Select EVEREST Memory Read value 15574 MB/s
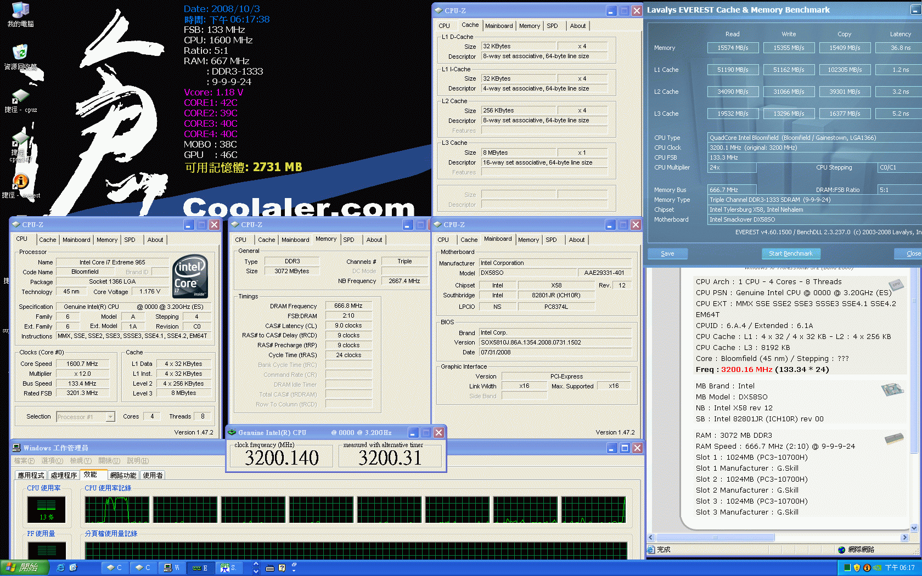The width and height of the screenshot is (922, 576). 733,48
